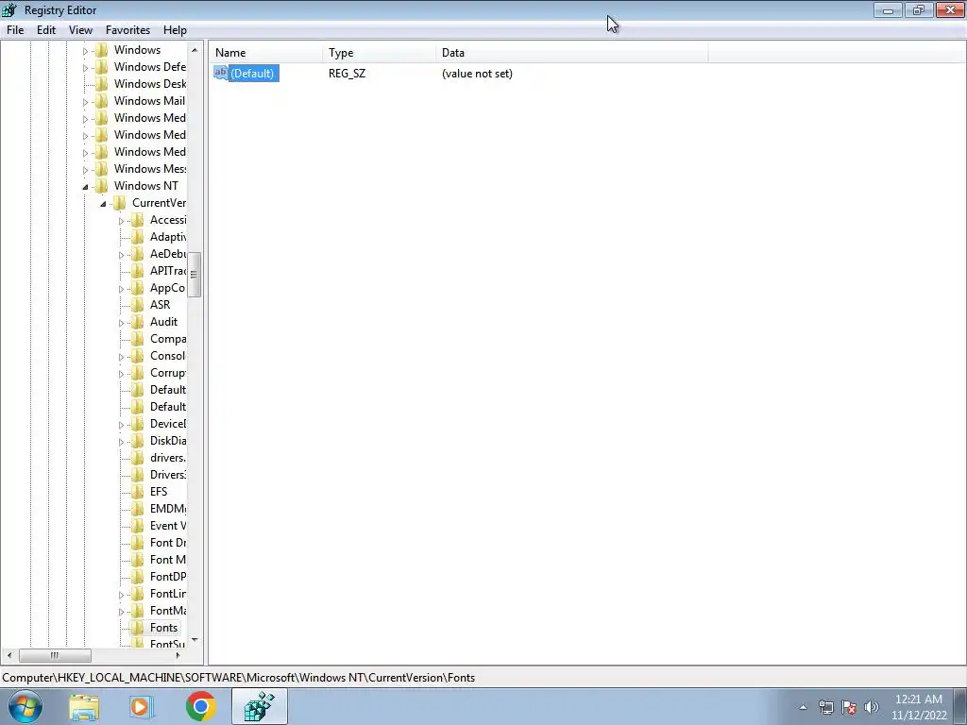Click the (Default) string value icon
The height and width of the screenshot is (725, 967).
pos(221,73)
